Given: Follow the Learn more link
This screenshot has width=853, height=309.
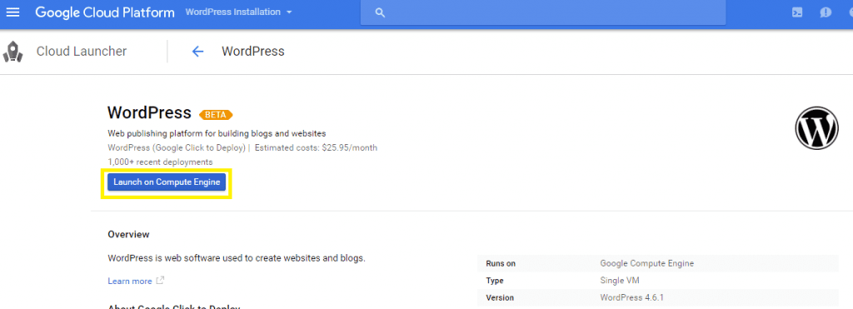Looking at the screenshot, I should click(130, 282).
